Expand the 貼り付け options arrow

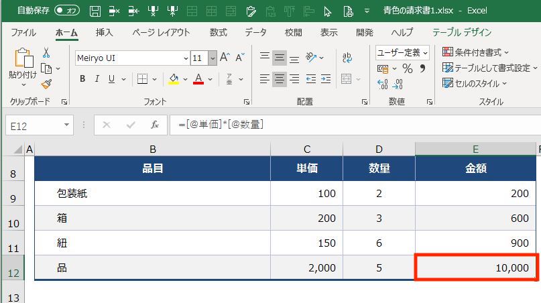pyautogui.click(x=23, y=85)
